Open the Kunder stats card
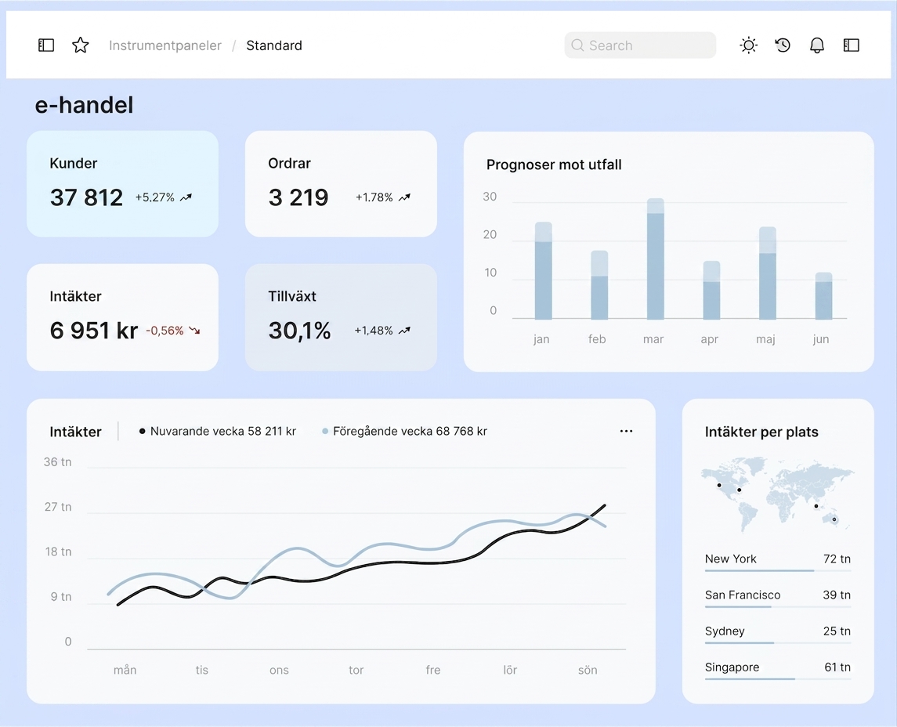897x727 pixels. click(x=122, y=183)
